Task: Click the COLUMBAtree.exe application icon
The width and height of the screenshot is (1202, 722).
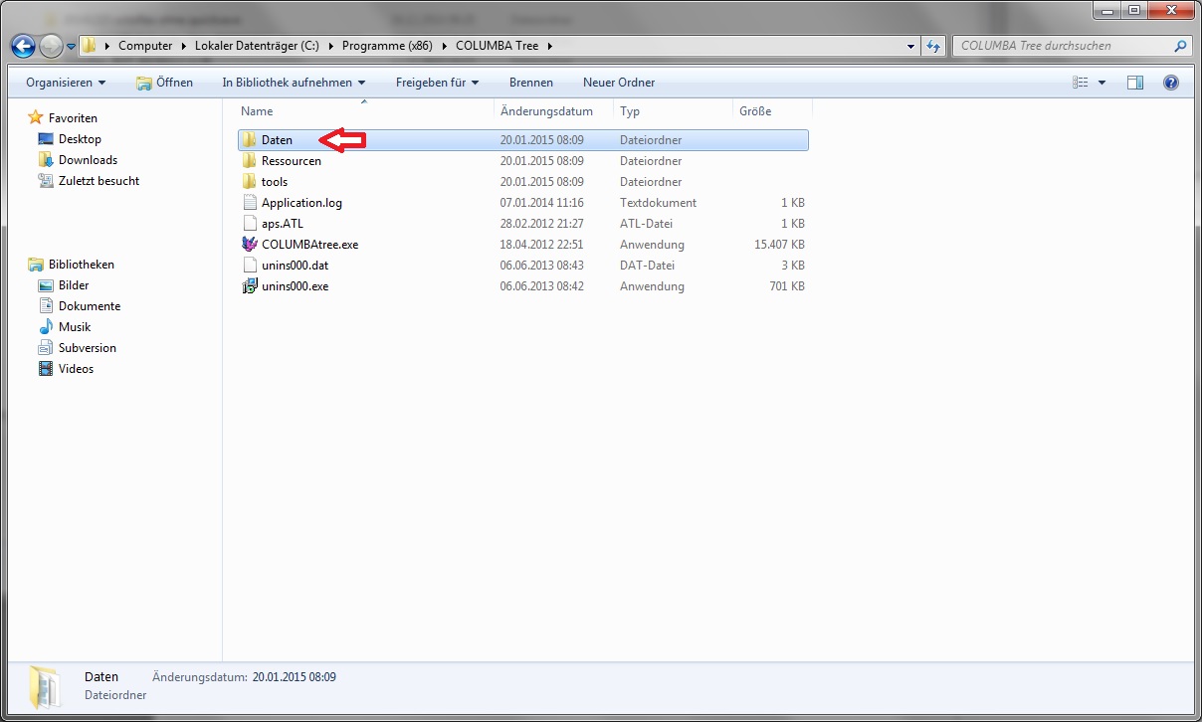Action: click(250, 245)
